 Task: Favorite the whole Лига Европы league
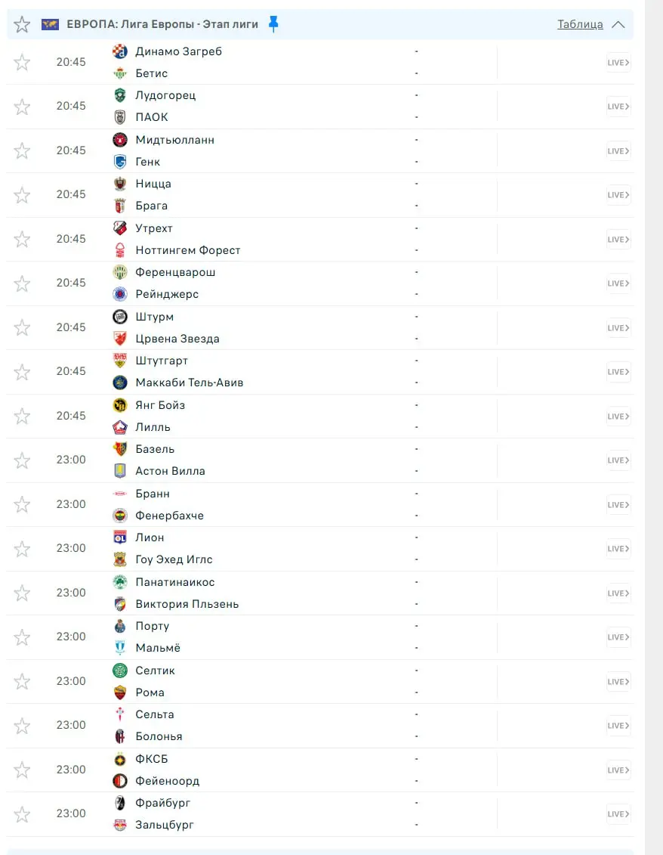pyautogui.click(x=22, y=24)
